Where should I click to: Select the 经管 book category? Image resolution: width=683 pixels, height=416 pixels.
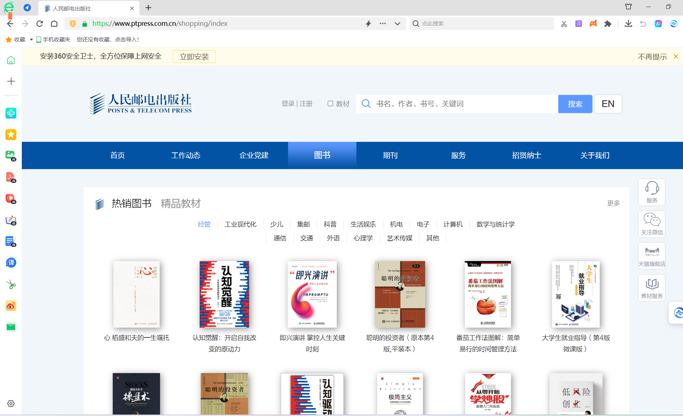tap(204, 224)
